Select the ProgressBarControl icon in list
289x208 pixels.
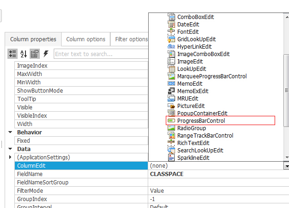171,120
